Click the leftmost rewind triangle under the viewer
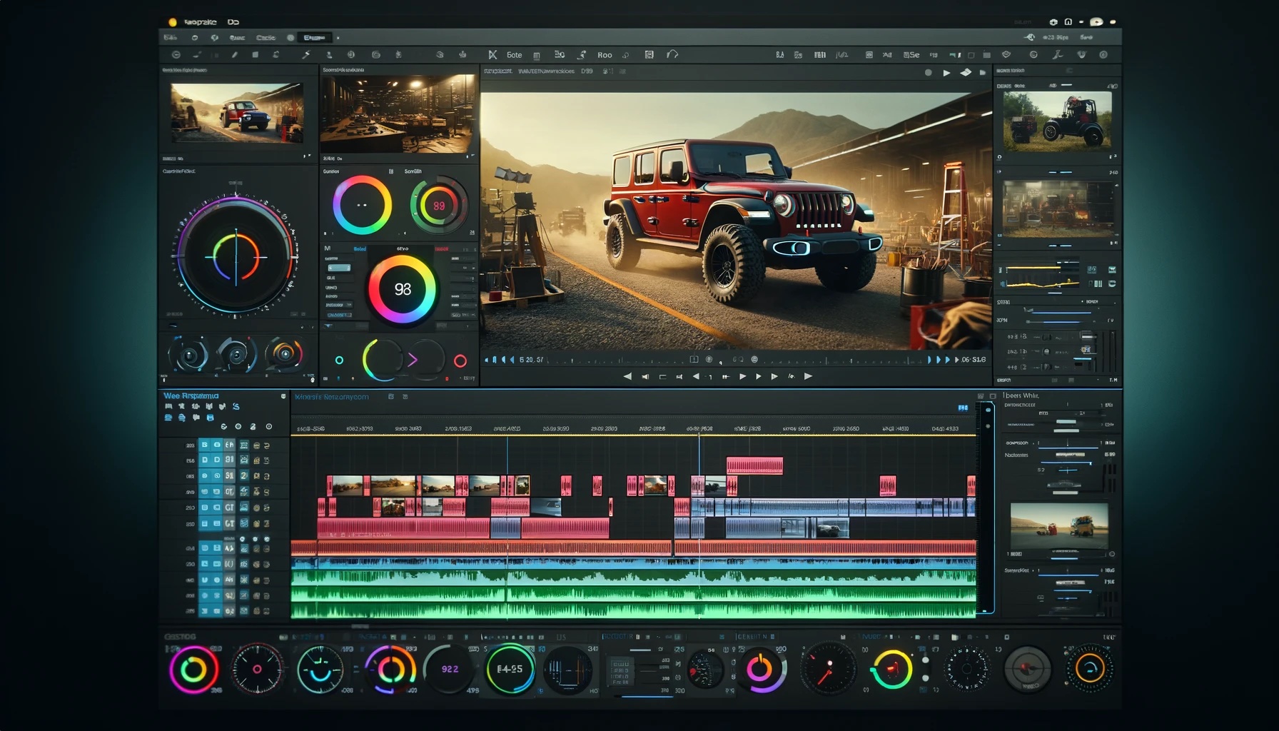 [627, 376]
